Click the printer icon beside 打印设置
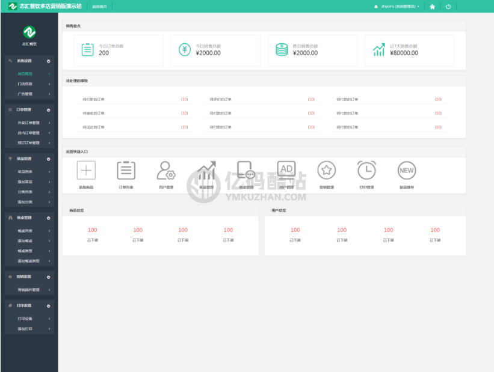 click(10, 306)
